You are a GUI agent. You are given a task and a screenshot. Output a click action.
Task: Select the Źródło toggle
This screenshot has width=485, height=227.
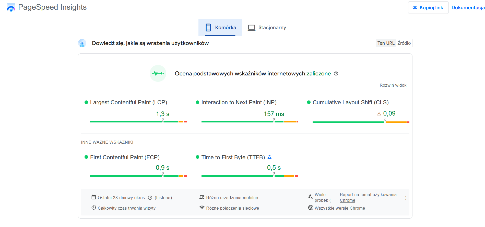(404, 43)
